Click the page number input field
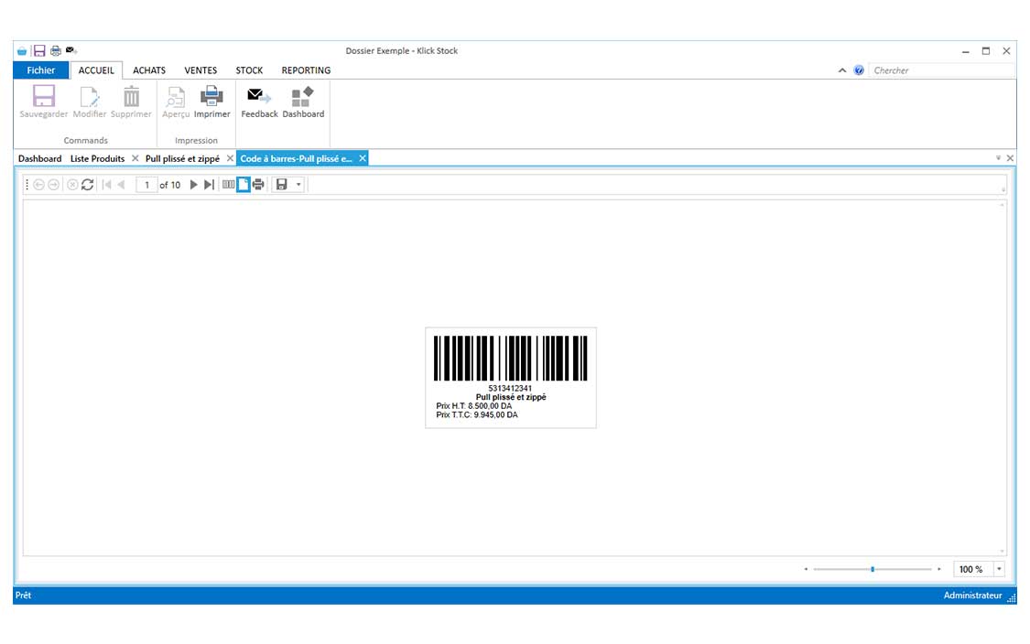This screenshot has width=1030, height=644. 146,185
